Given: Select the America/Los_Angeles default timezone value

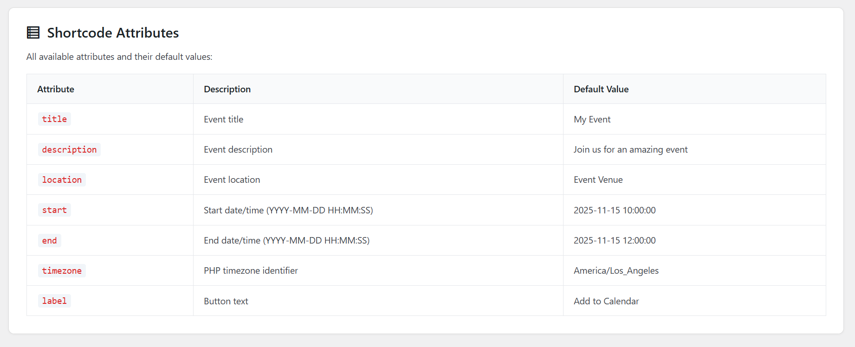Looking at the screenshot, I should (x=616, y=270).
